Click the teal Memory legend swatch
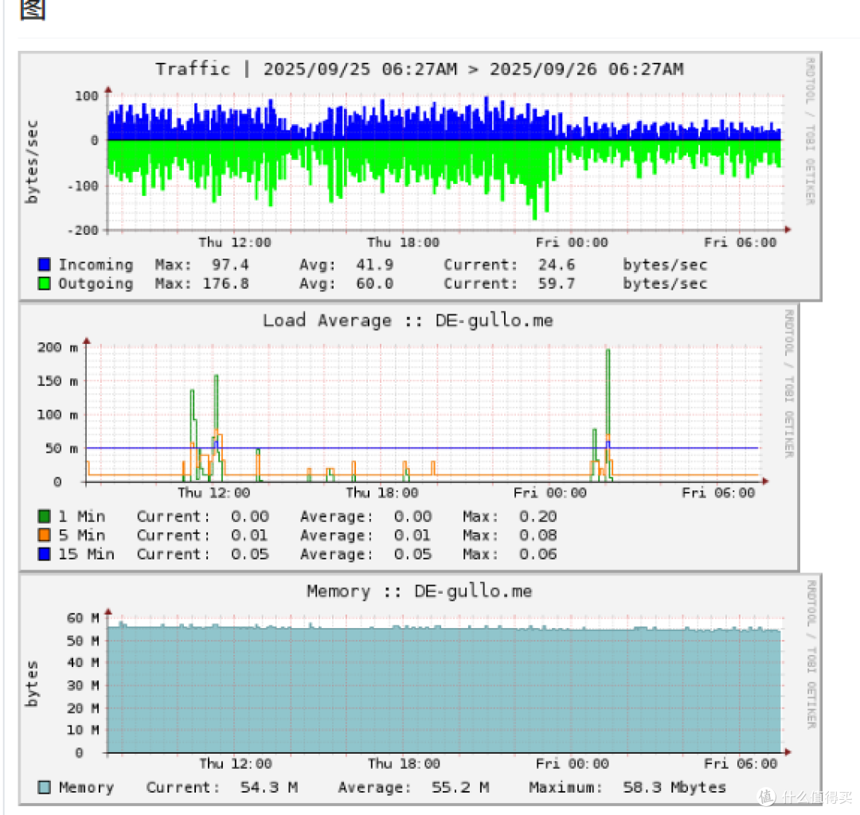 [x=45, y=788]
